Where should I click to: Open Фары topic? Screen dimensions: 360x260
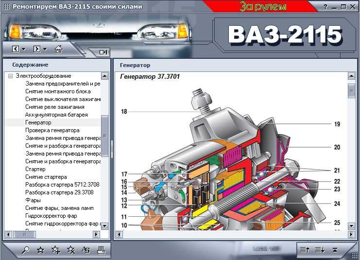pyautogui.click(x=33, y=200)
